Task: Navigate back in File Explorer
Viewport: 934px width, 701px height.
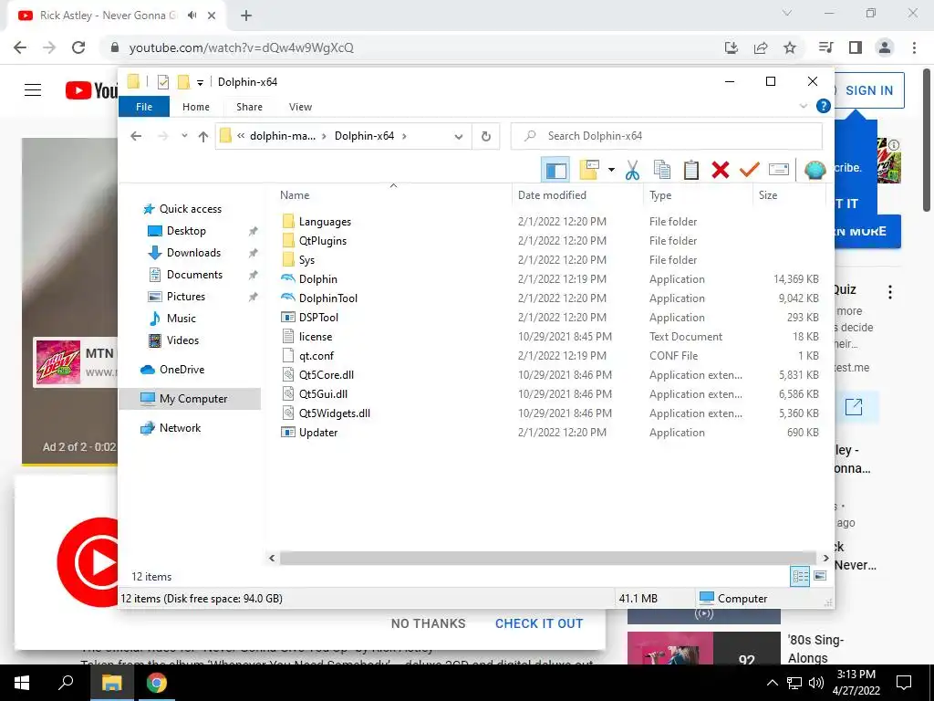Action: pos(137,137)
